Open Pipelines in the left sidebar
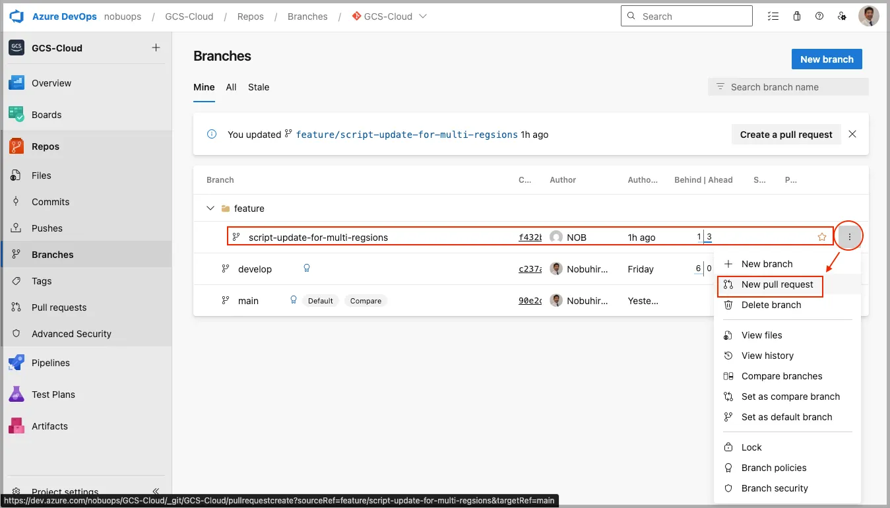The height and width of the screenshot is (508, 890). pyautogui.click(x=50, y=363)
